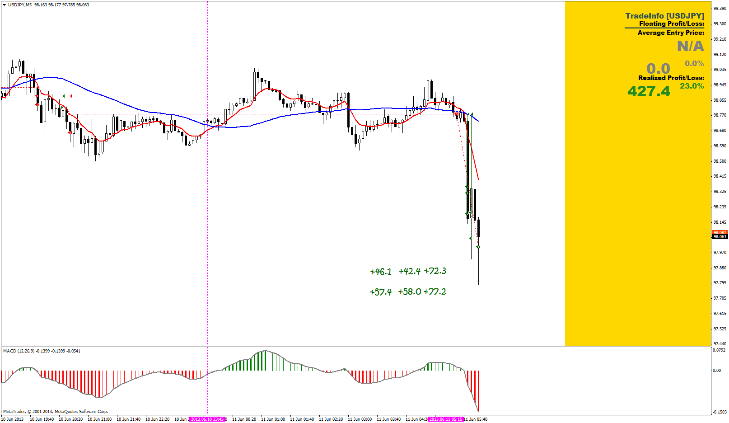The image size is (729, 423).
Task: Click the 99.210 price scale label
Action: pos(720,39)
